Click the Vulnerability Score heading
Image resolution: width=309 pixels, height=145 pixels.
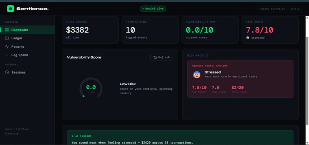click(84, 57)
